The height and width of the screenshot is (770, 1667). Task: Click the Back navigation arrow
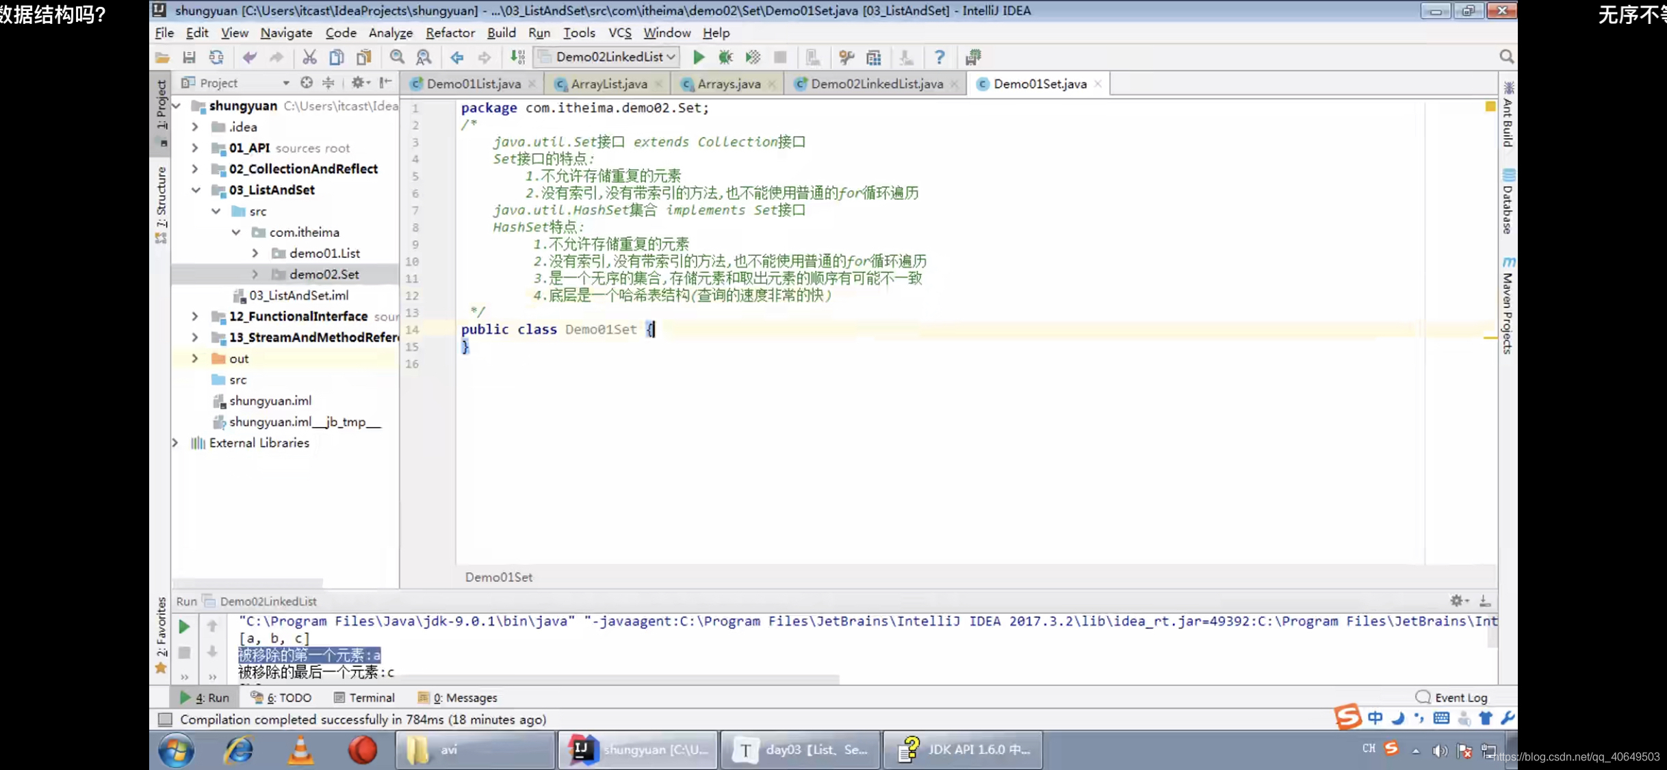[x=457, y=57]
